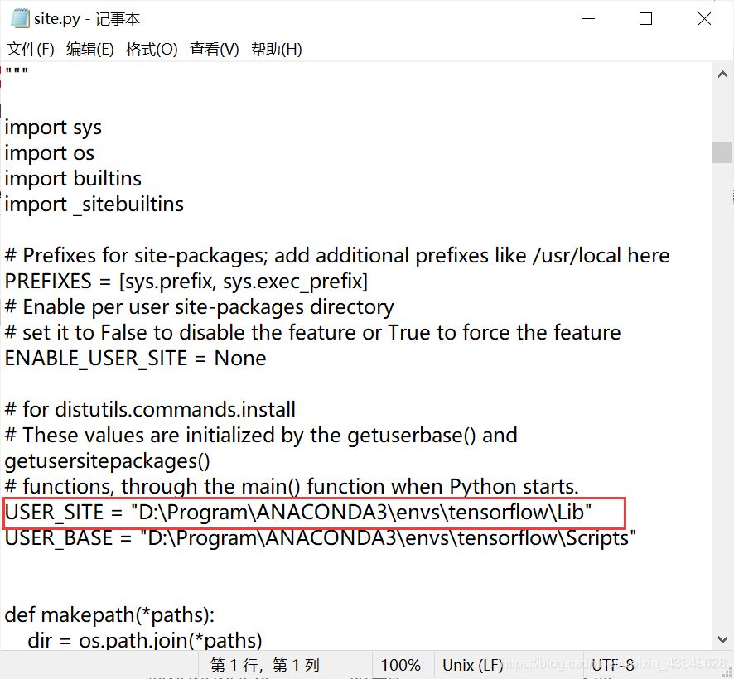The image size is (734, 679).
Task: Place cursor on 'import _sitebuiltins' line
Action: (94, 205)
